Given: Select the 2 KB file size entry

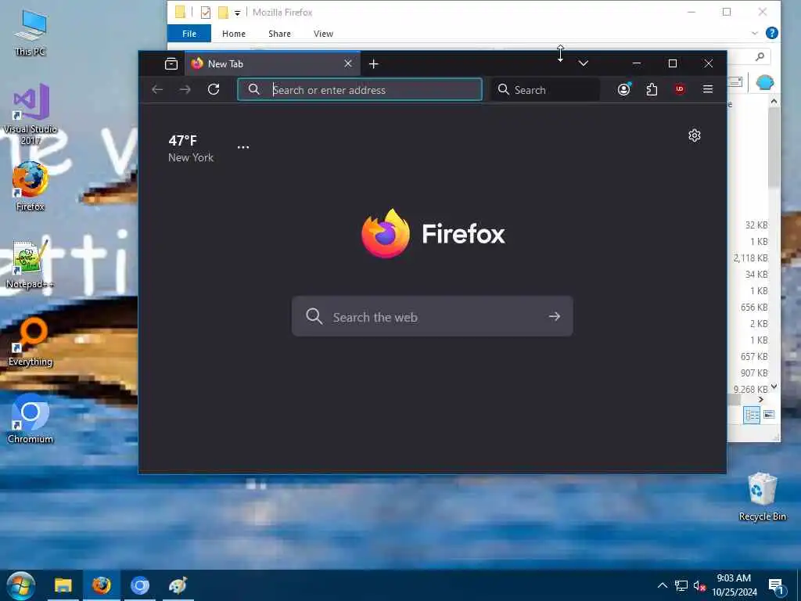Looking at the screenshot, I should click(x=759, y=324).
